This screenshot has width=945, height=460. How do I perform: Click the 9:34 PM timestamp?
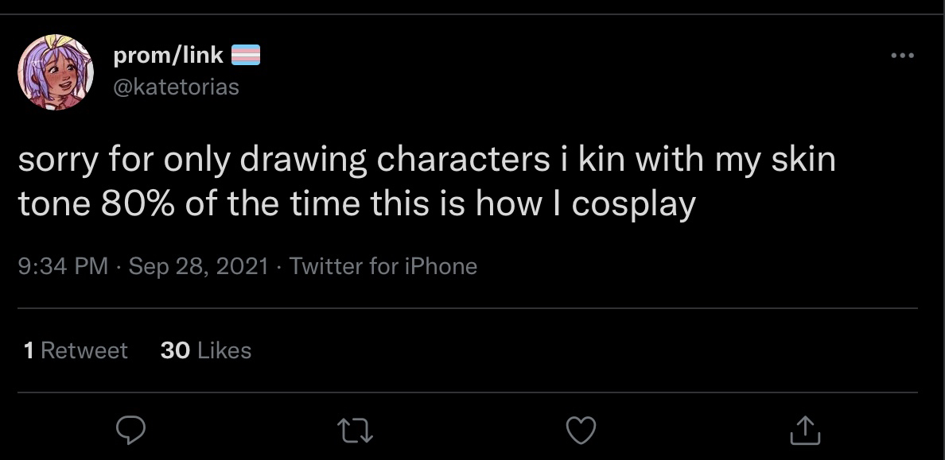64,266
